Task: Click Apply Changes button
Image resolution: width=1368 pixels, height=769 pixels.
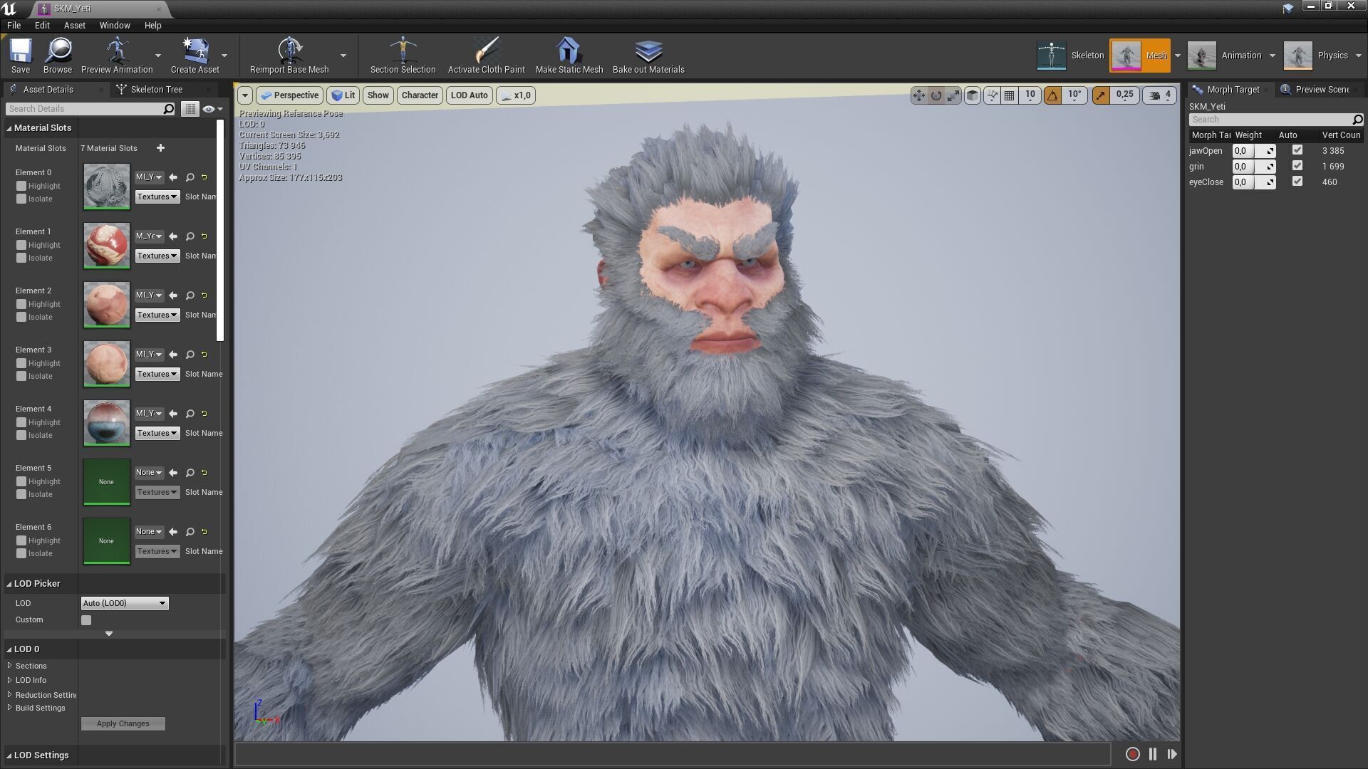Action: 123,724
